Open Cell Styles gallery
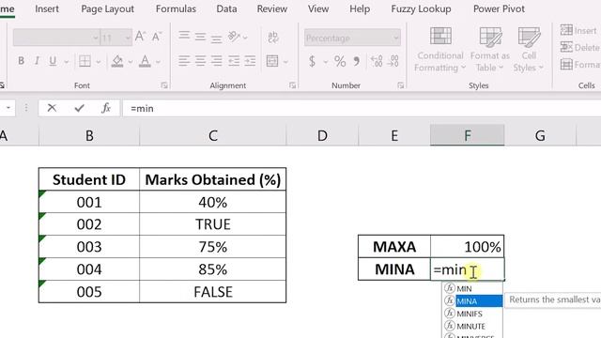 (x=529, y=49)
